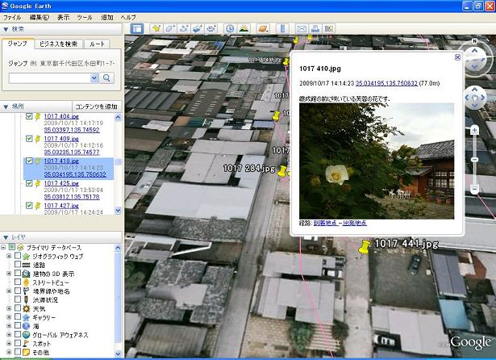Open the search box dropdown arrow
Image resolution: width=496 pixels, height=360 pixels.
pyautogui.click(x=94, y=77)
